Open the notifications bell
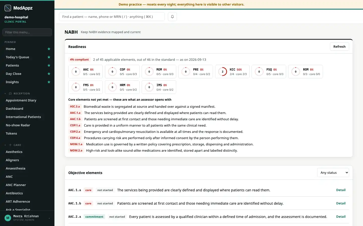Screen dimensions: 363x226 click(172, 17)
